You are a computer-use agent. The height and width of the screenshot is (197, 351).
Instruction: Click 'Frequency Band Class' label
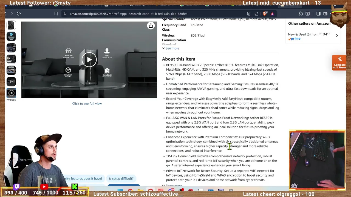pyautogui.click(x=174, y=27)
